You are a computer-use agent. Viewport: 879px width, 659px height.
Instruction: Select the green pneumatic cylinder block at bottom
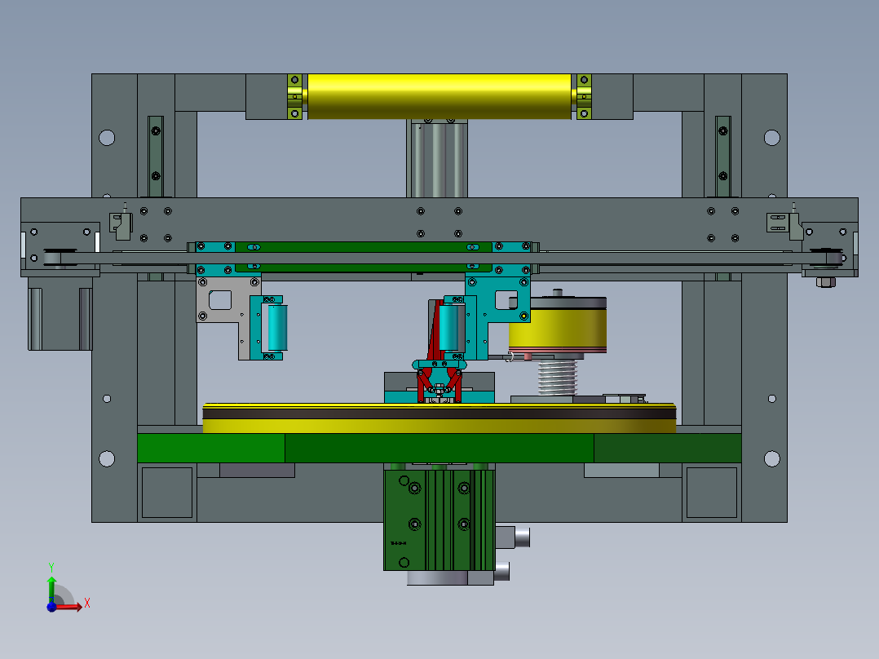[x=439, y=520]
